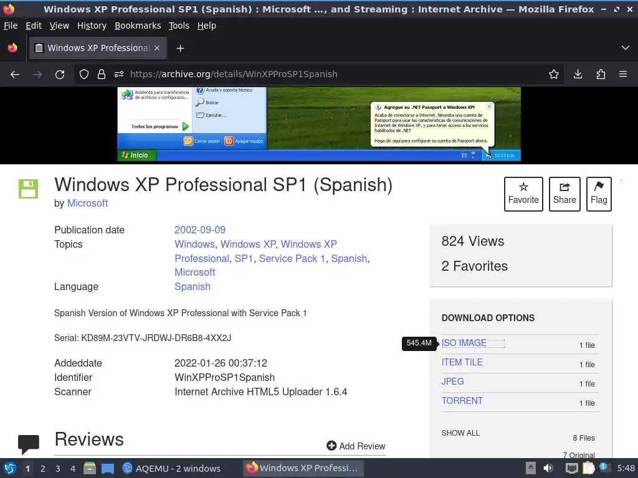The width and height of the screenshot is (638, 478).
Task: Open the Bookmarks menu
Action: pos(138,26)
